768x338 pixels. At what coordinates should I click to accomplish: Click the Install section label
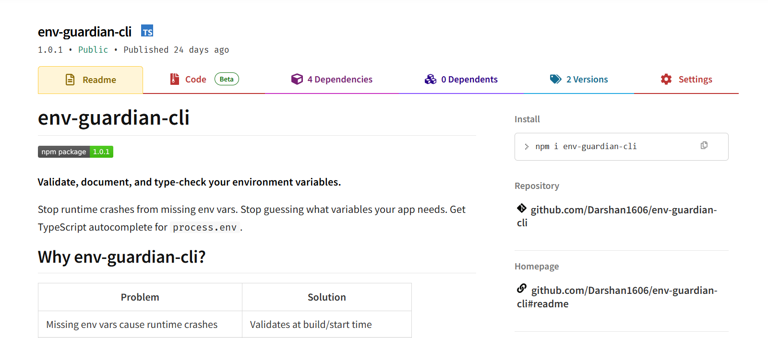[527, 119]
